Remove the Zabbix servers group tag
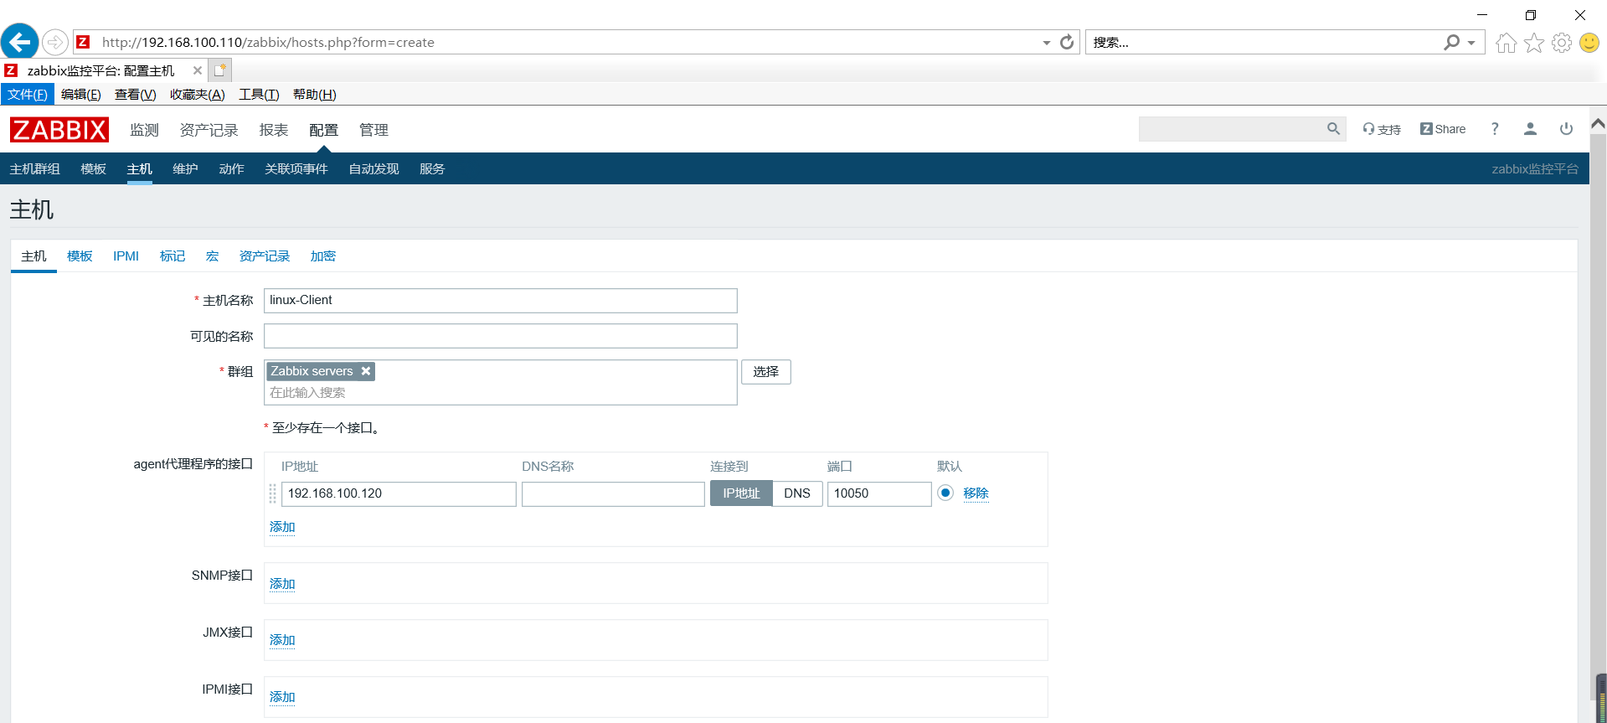The image size is (1607, 723). [x=366, y=371]
